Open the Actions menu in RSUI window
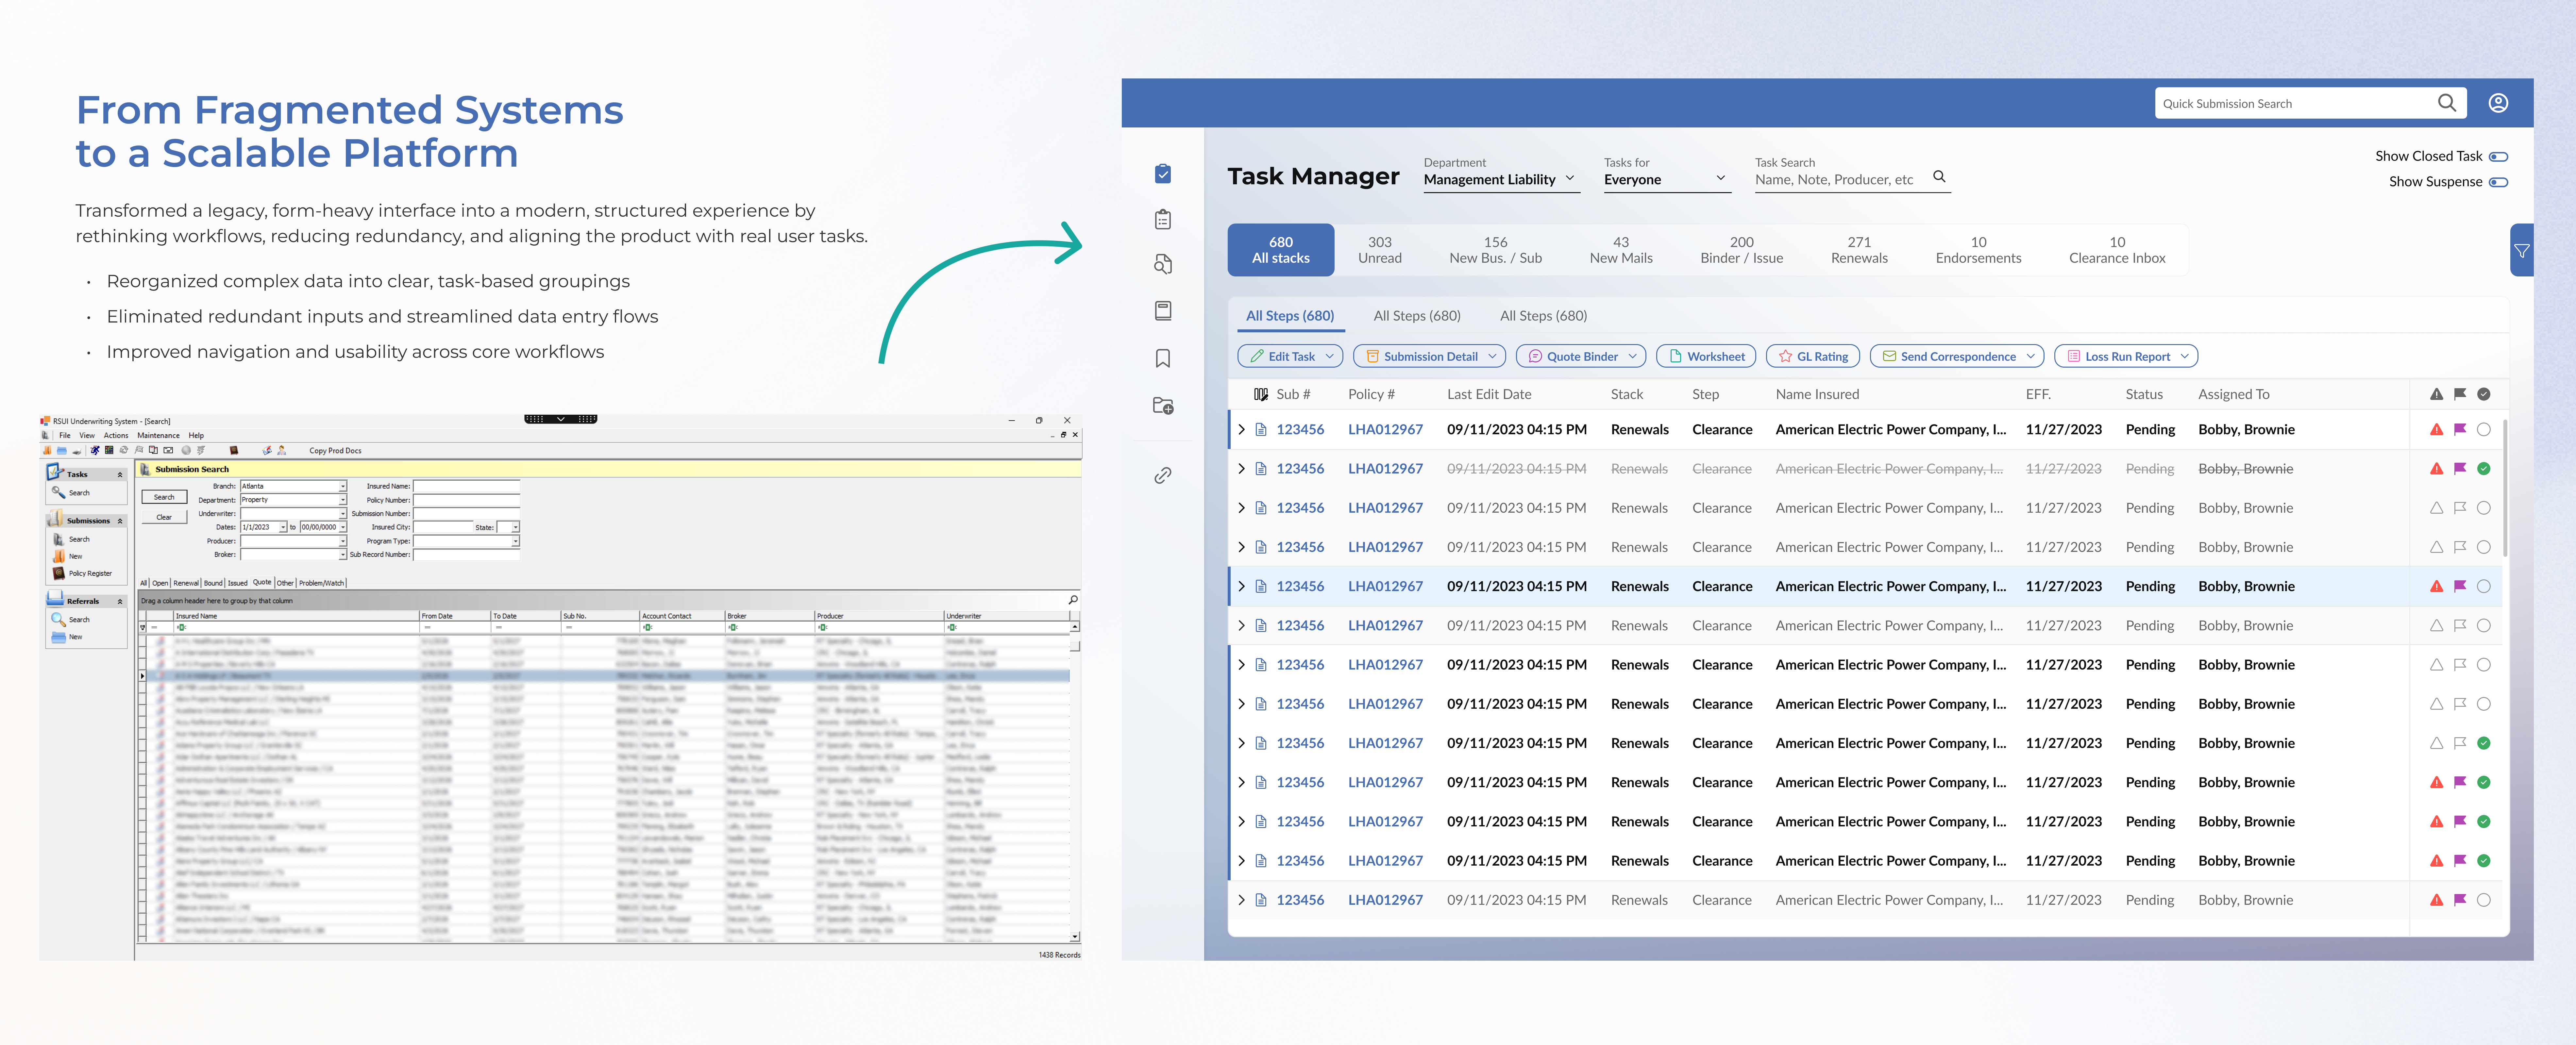The image size is (2576, 1045). coord(116,436)
